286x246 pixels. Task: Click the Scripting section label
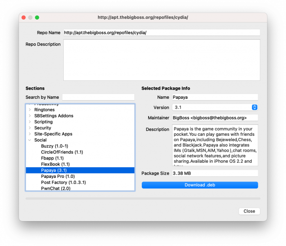43,122
